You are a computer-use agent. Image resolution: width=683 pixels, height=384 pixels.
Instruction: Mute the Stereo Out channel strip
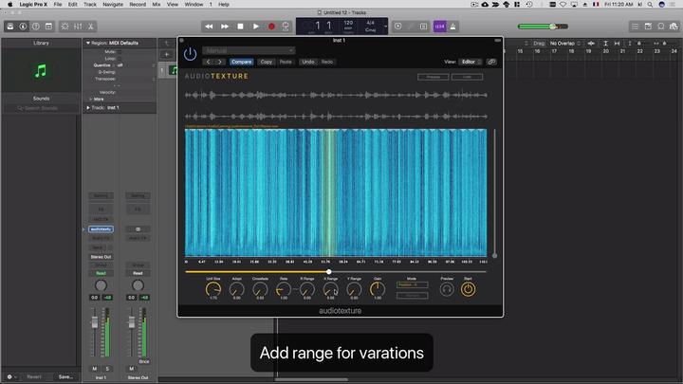[132, 369]
